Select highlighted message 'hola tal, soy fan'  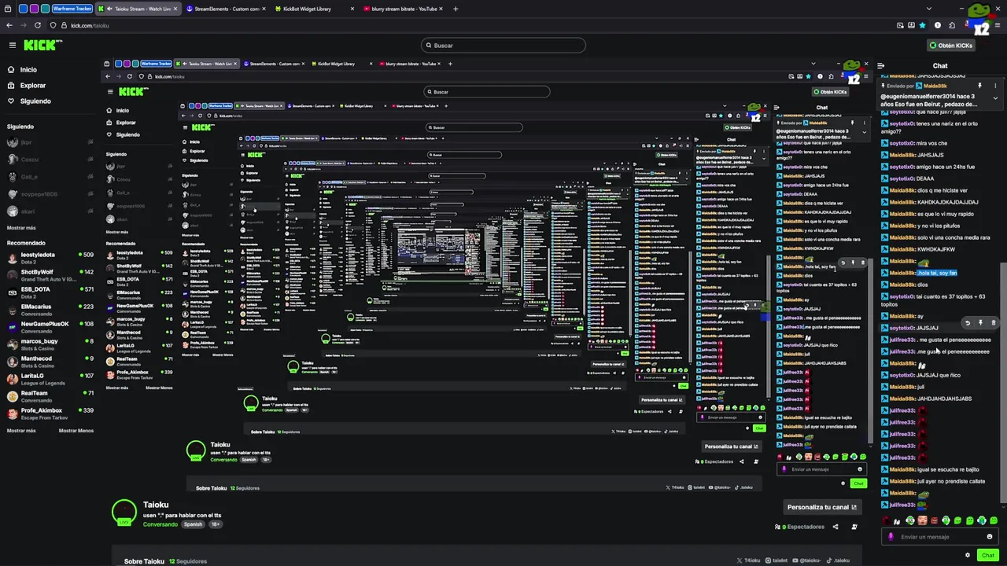pyautogui.click(x=937, y=273)
